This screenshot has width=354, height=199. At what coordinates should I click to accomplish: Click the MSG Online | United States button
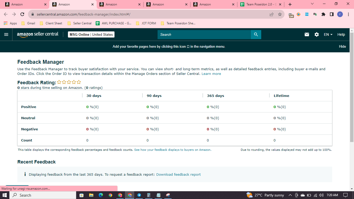point(91,34)
